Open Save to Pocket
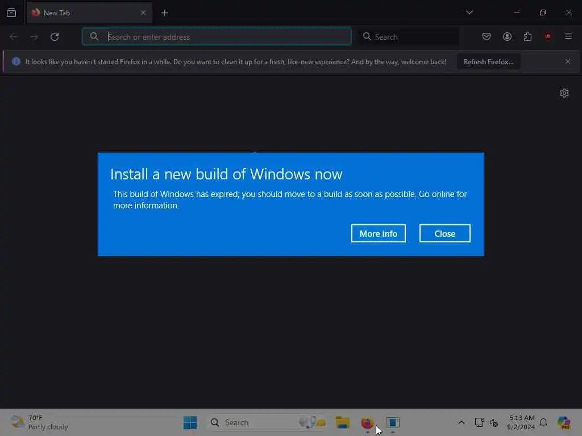Screen dimensions: 582x436 [487, 36]
